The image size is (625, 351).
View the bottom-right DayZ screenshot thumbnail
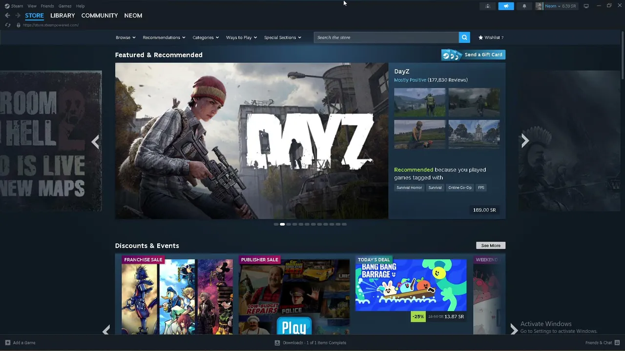click(x=474, y=134)
